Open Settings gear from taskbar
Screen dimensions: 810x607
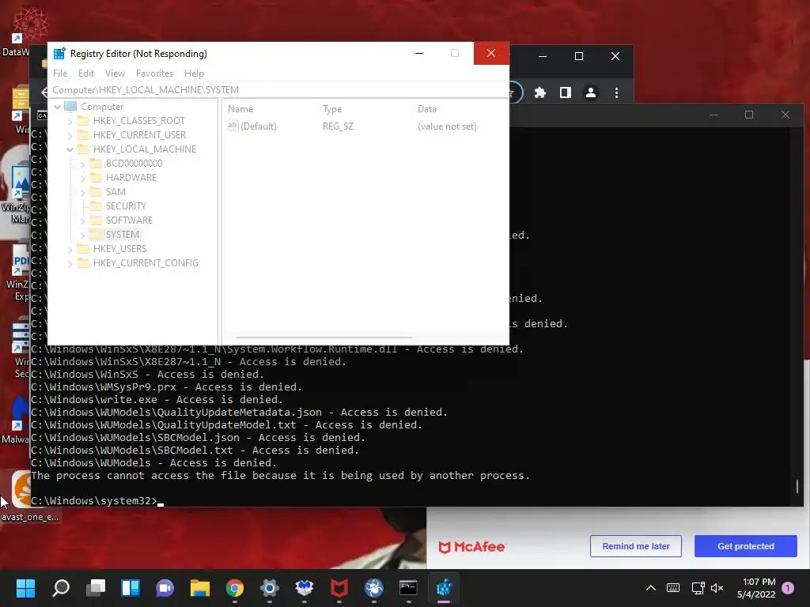click(270, 588)
